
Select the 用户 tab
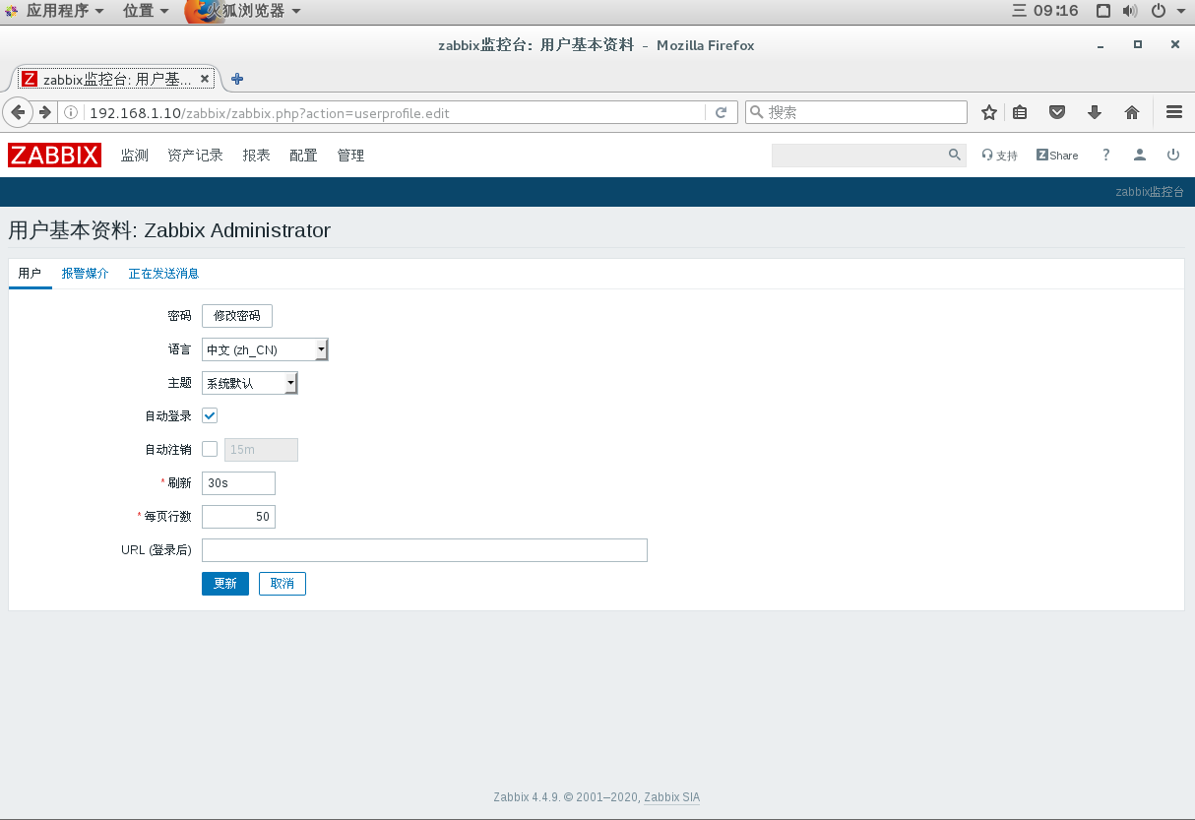click(x=30, y=274)
